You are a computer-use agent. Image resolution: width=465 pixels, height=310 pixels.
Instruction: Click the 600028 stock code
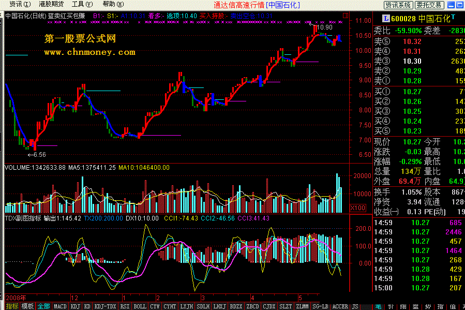403,19
